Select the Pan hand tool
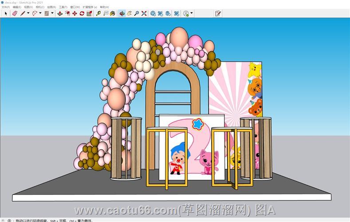The width and height of the screenshot is (350, 222). pos(129,14)
